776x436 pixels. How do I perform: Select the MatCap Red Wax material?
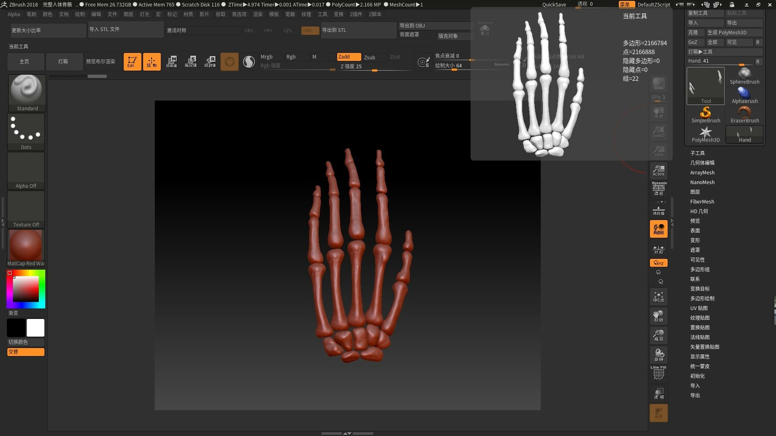25,245
